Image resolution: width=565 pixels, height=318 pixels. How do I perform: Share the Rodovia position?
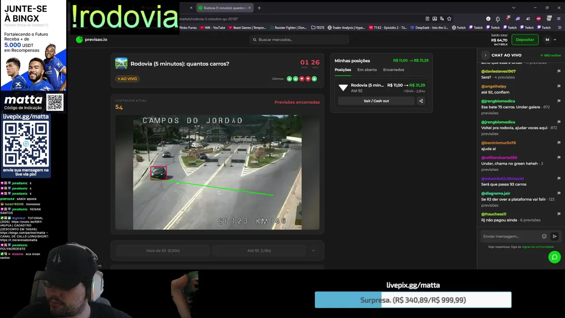coord(421,101)
